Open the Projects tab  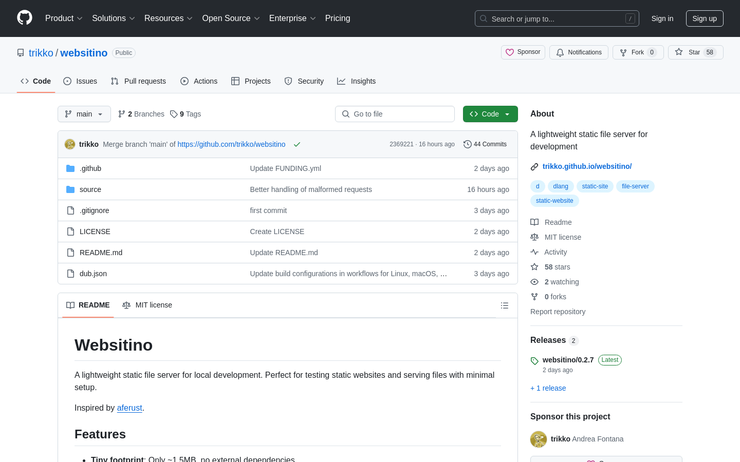point(251,81)
